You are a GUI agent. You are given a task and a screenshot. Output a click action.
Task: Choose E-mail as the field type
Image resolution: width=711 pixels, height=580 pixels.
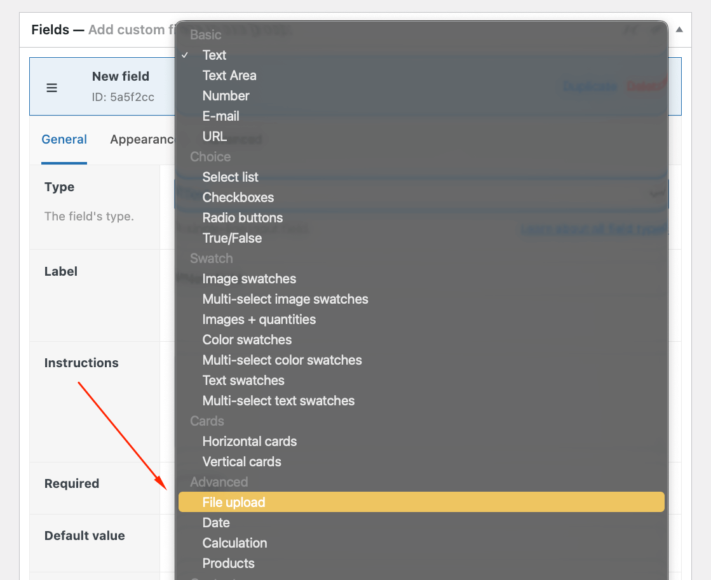[x=221, y=116]
